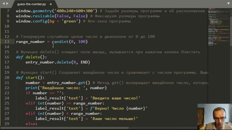Select next tab with right arrow
Screen dimensions: 232x130
tap(7, 3)
